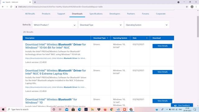Close the Search - Intel.com tab

pos(30,2)
